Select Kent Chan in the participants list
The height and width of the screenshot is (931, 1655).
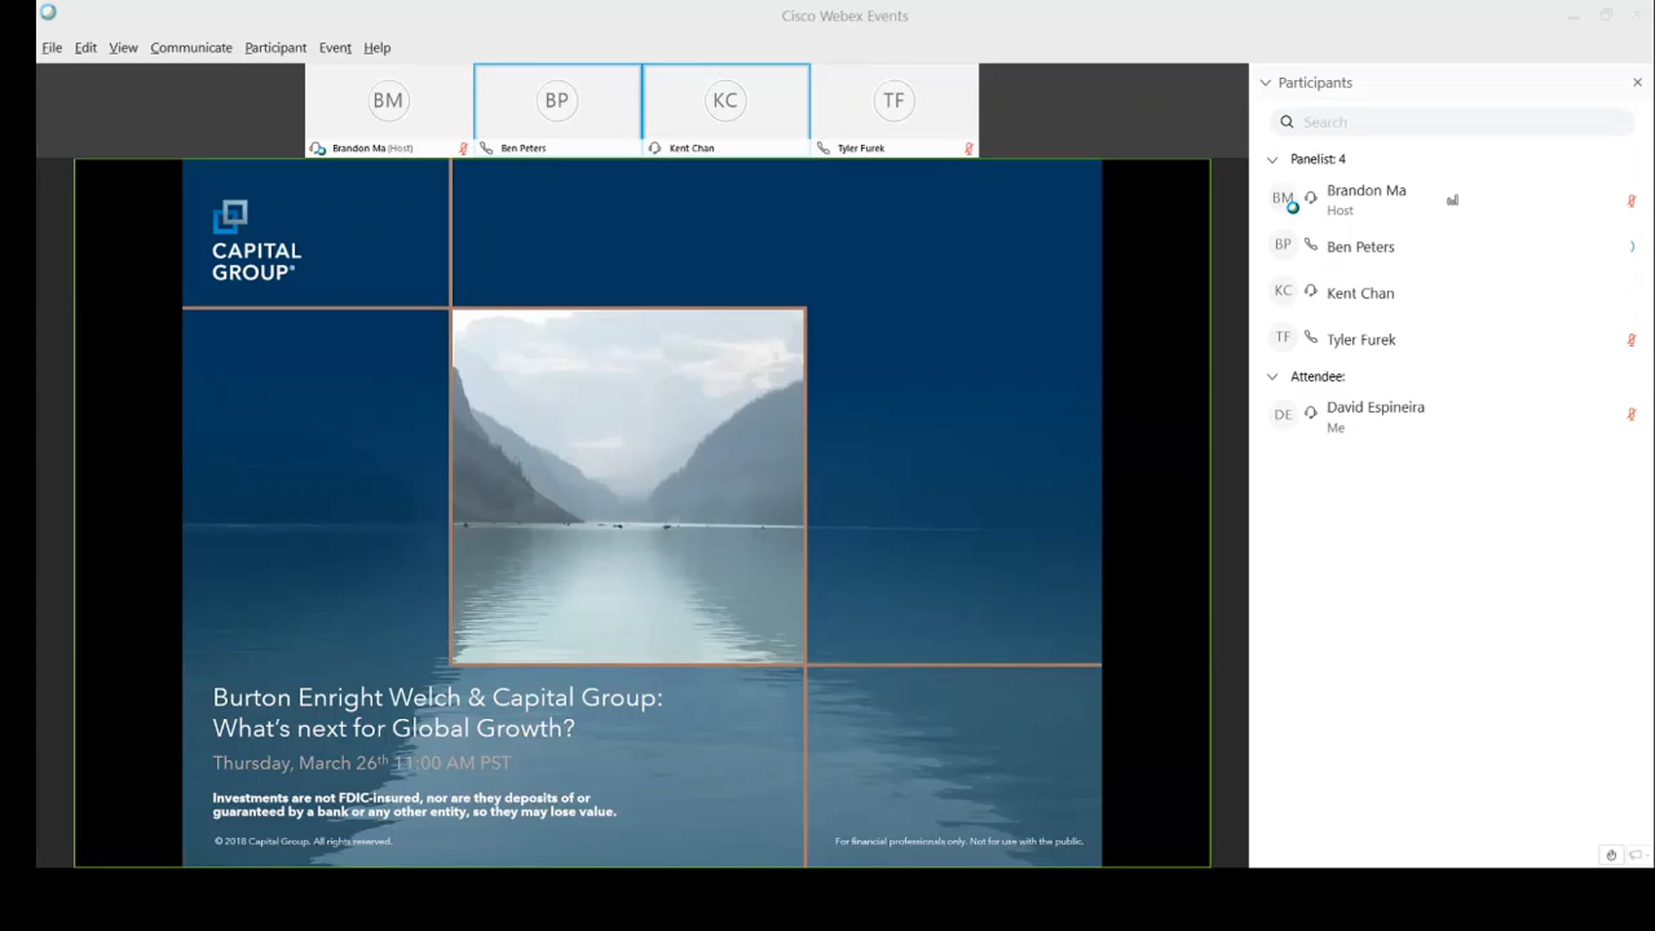point(1360,293)
